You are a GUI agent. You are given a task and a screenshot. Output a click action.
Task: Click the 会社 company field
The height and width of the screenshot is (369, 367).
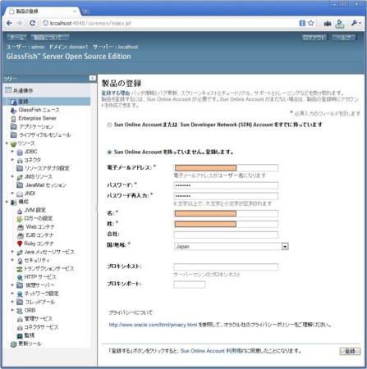[x=226, y=235]
